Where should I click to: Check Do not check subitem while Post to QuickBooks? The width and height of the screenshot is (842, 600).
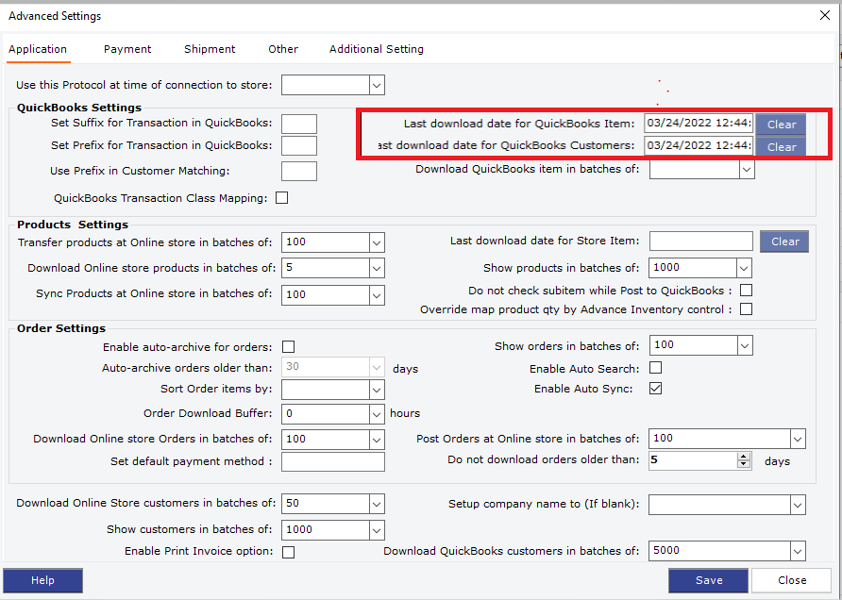tap(746, 291)
